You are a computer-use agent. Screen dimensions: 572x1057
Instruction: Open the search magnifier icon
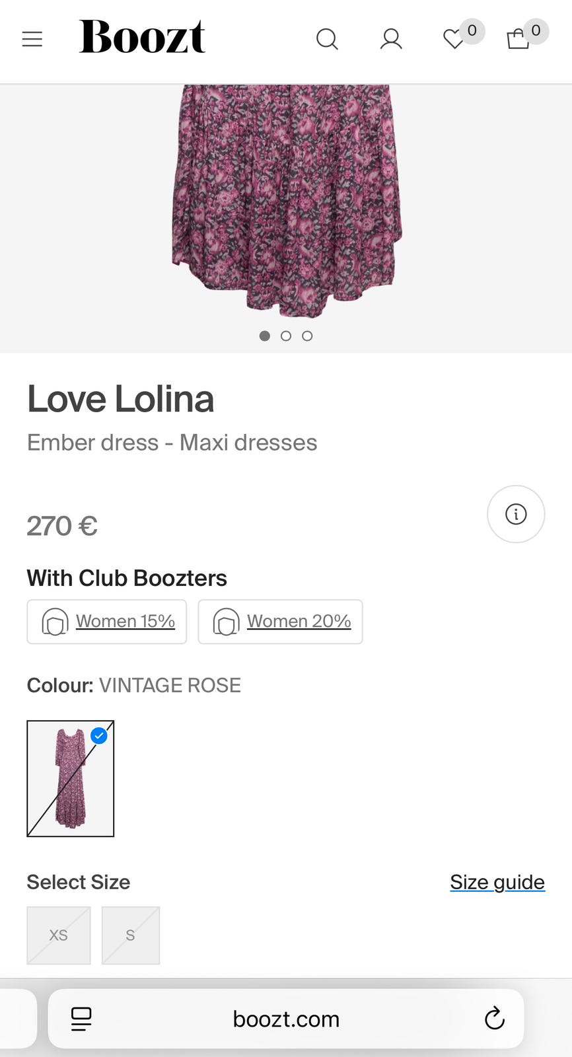click(x=327, y=40)
